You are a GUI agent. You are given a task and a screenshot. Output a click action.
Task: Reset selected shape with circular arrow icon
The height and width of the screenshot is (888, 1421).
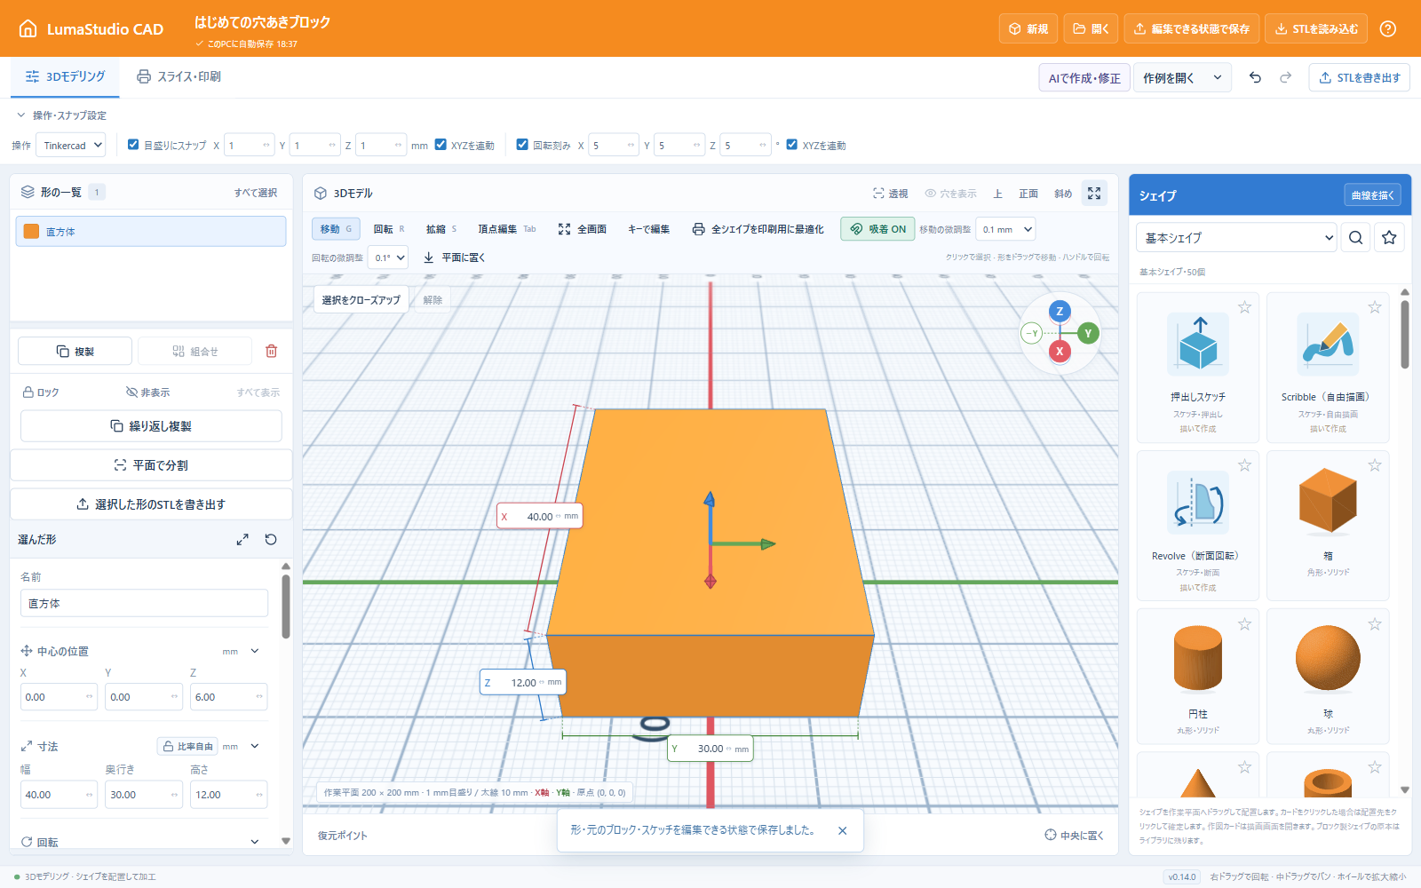coord(271,539)
